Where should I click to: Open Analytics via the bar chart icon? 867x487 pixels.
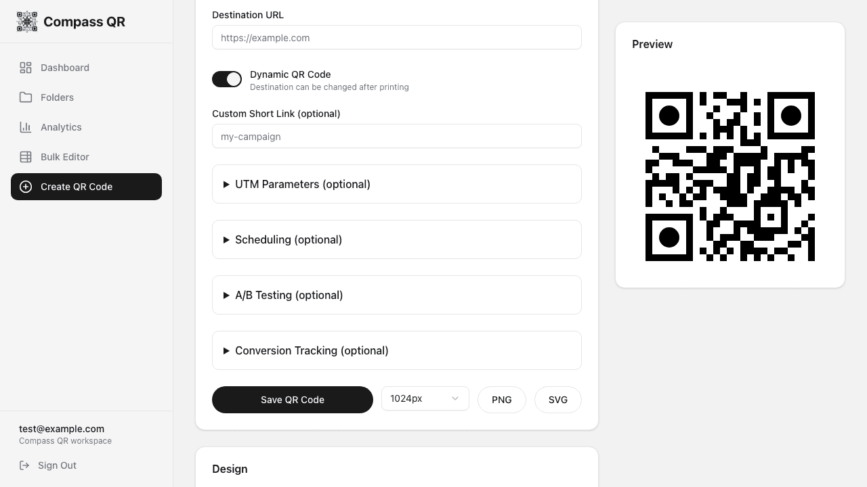(x=26, y=127)
